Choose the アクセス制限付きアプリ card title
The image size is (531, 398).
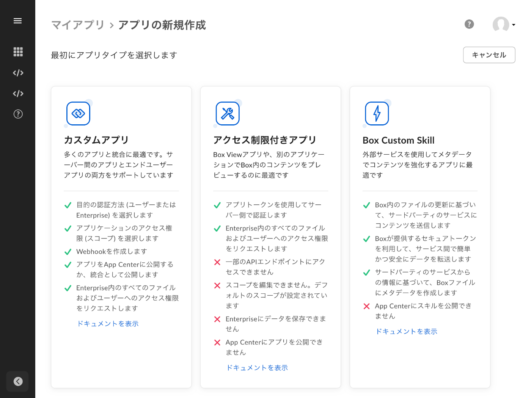[265, 140]
